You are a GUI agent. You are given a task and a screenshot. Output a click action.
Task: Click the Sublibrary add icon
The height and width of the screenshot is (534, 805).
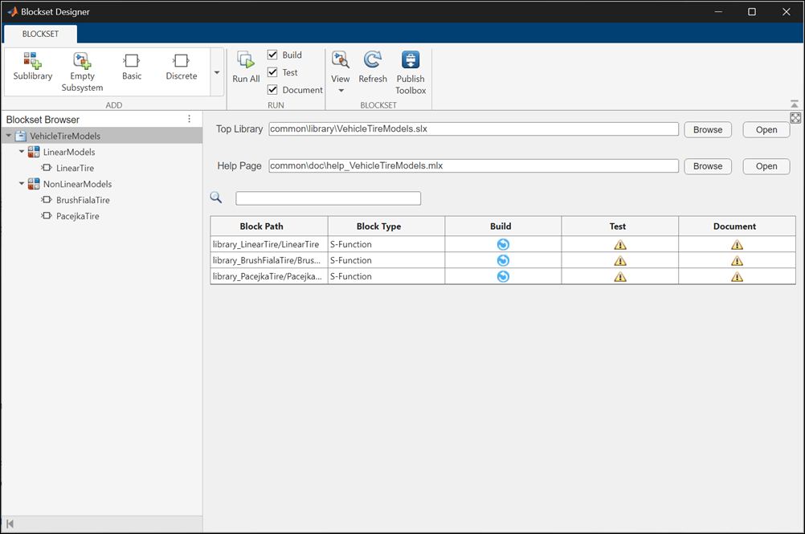[x=32, y=61]
